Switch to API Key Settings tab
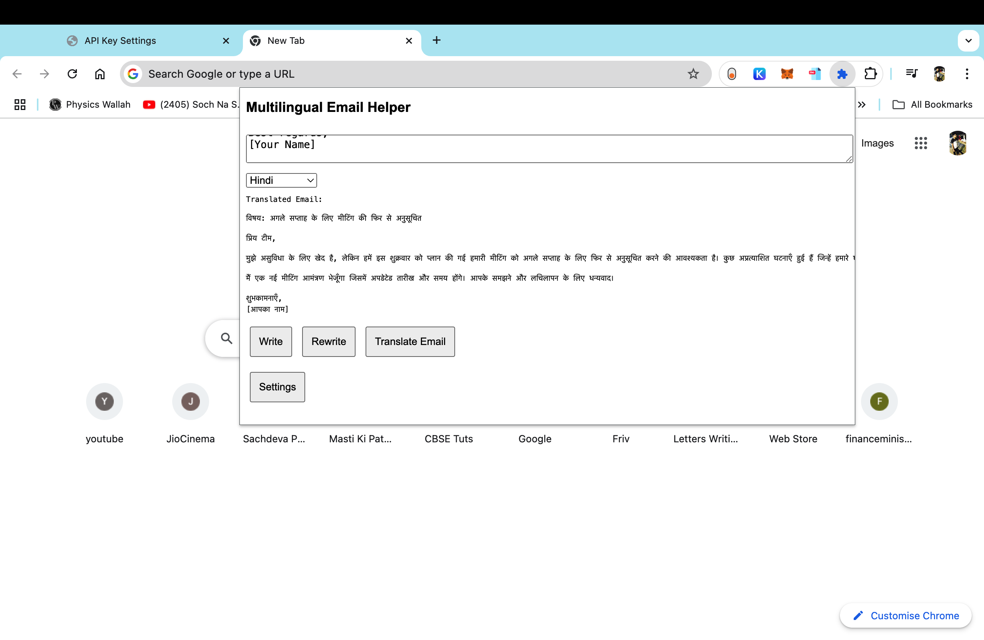 click(x=120, y=40)
